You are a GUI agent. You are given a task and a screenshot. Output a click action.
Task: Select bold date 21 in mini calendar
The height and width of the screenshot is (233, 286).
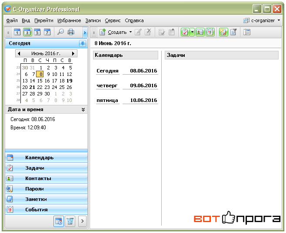pyautogui.click(x=32, y=87)
